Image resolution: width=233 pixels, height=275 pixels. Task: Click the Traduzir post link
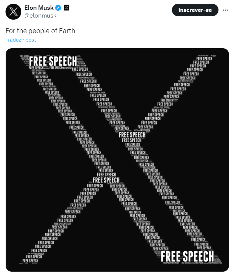[21, 40]
